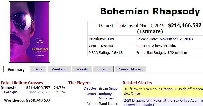Switch to the Weekend tab
203x106 pixels.
click(59, 69)
